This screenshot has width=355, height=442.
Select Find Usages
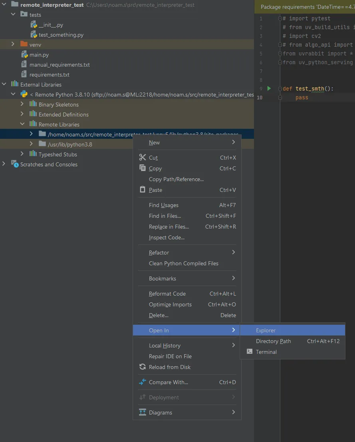pyautogui.click(x=187, y=205)
